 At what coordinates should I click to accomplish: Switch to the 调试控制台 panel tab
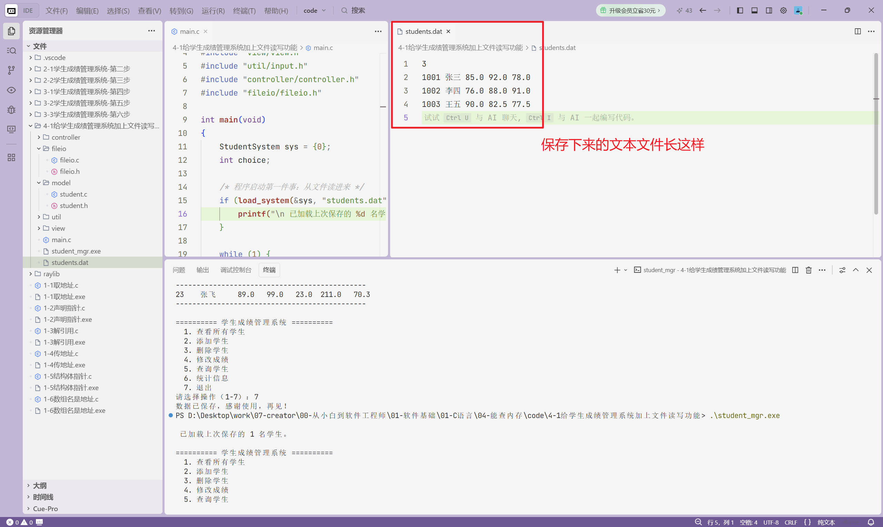tap(236, 270)
